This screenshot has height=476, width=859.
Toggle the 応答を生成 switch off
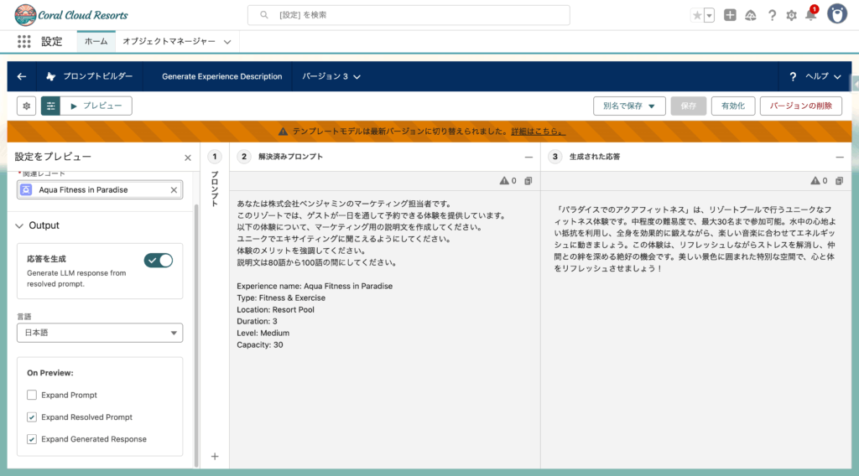pos(158,261)
